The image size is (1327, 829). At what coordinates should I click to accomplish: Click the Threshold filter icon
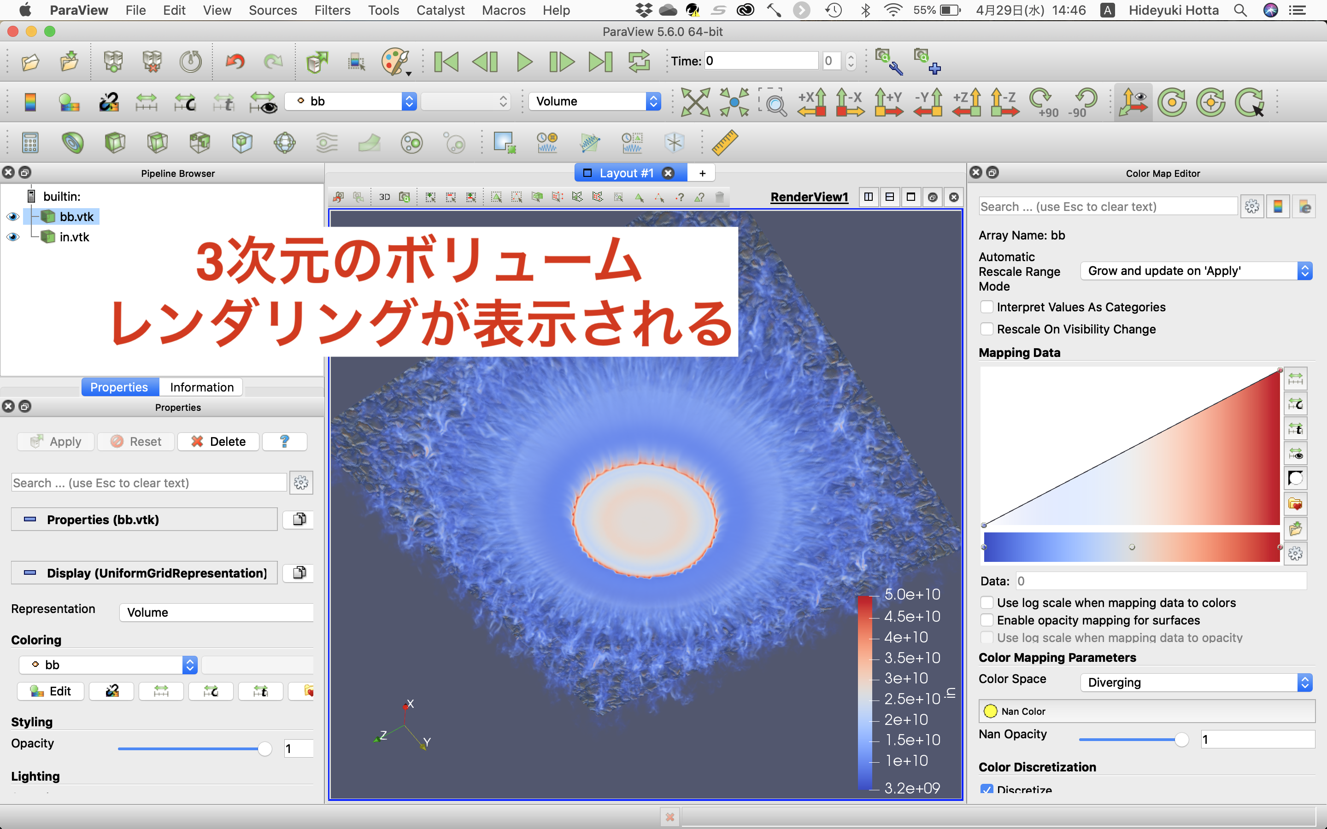pos(200,143)
